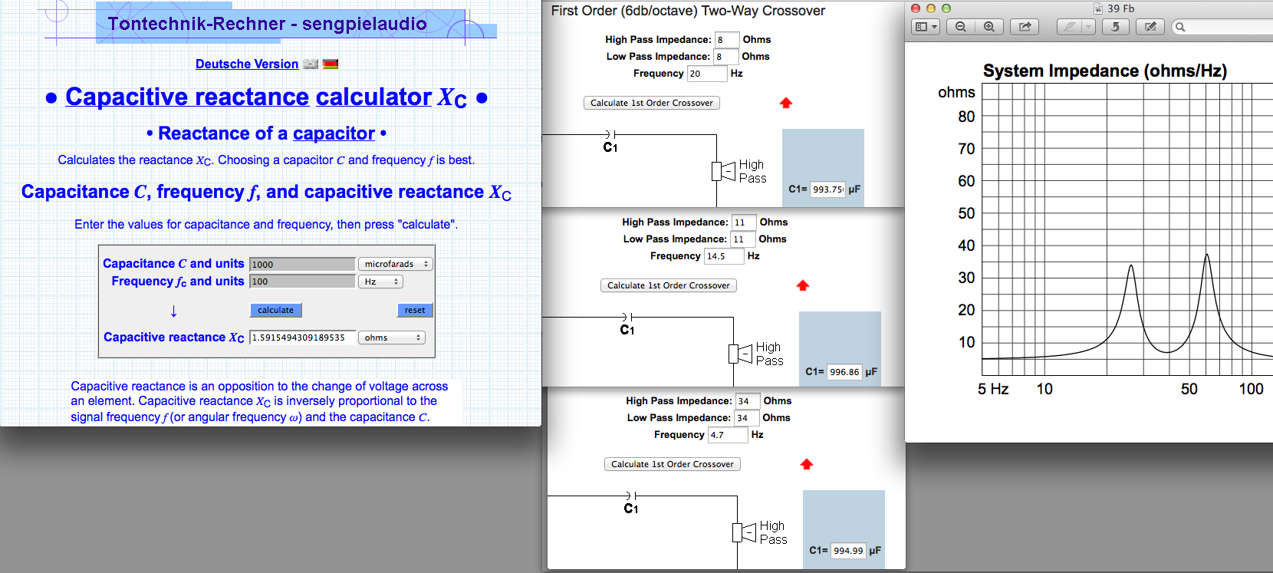Click High Pass Impedance field with value 11
Viewport: 1273px width, 573px height.
point(744,222)
